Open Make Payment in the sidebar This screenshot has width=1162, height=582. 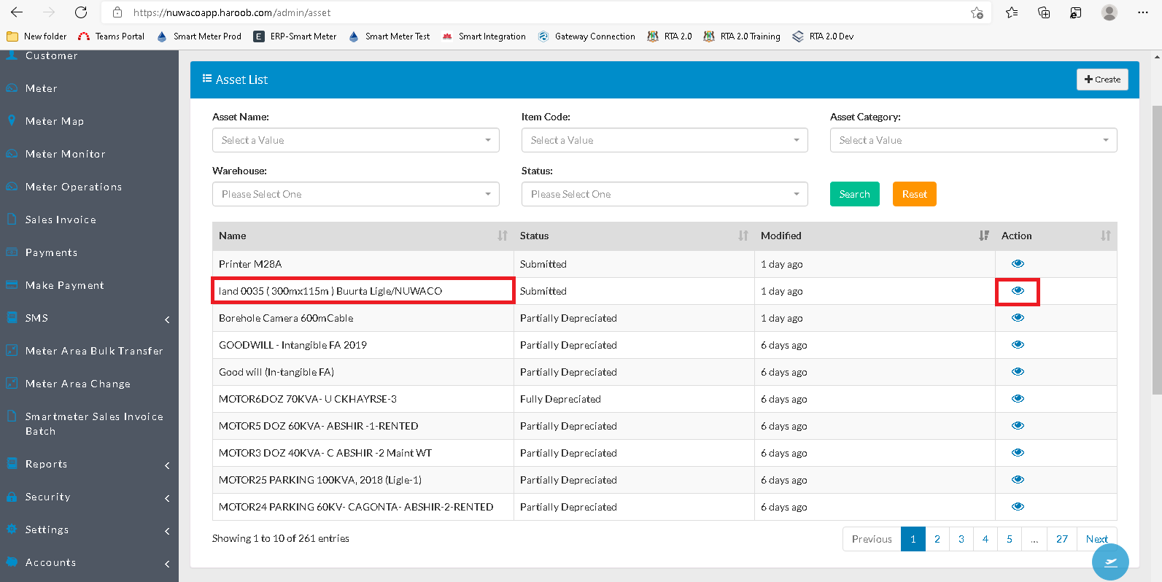[x=89, y=285]
